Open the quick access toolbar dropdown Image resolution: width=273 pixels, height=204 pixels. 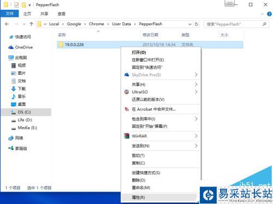[x=29, y=5]
